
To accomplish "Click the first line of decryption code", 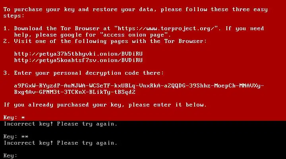I will [139, 86].
